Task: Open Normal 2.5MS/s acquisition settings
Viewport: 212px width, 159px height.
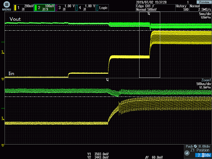Action: [x=200, y=8]
